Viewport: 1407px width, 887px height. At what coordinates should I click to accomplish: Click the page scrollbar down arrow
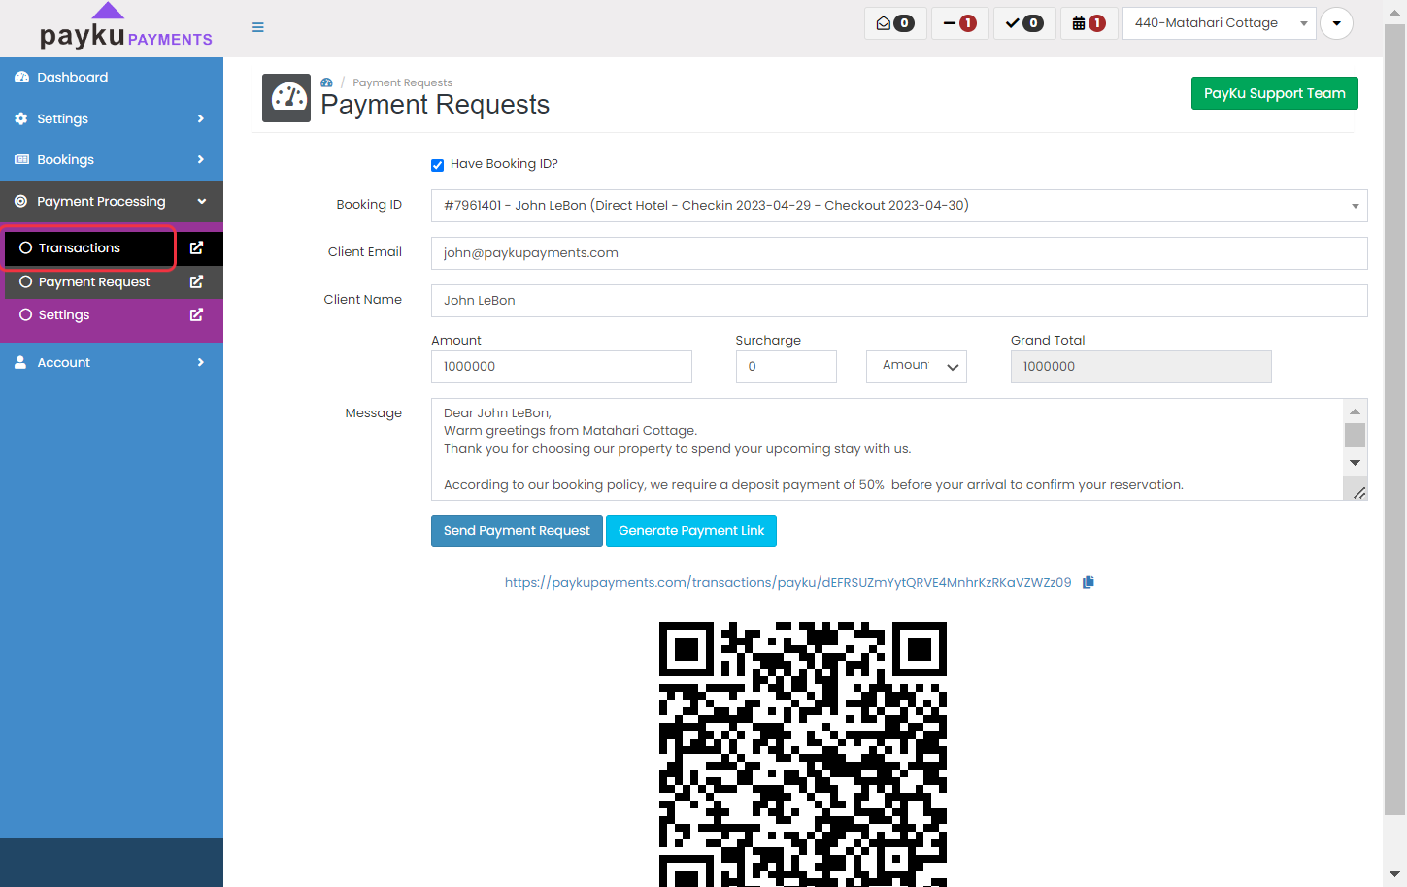(1394, 874)
